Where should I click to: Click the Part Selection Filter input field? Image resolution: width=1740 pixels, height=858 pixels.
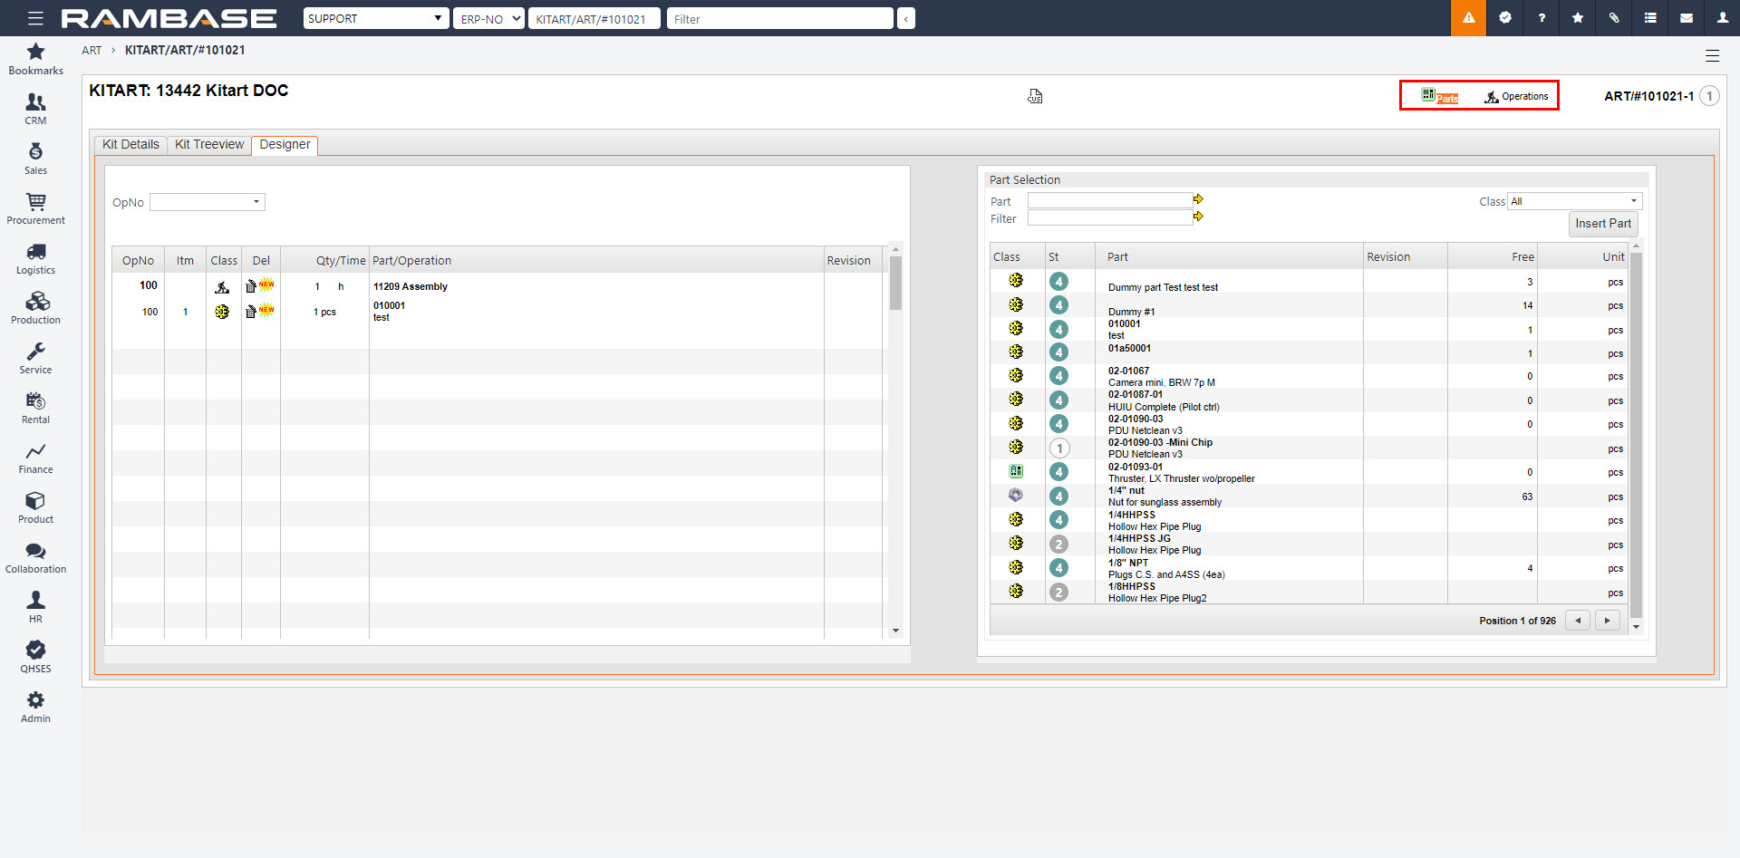pyautogui.click(x=1109, y=218)
